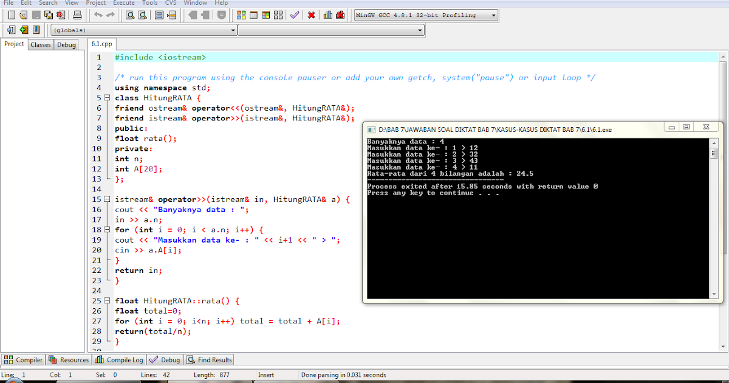Open the File menu
Screen dimensions: 729x383
coord(9,2)
